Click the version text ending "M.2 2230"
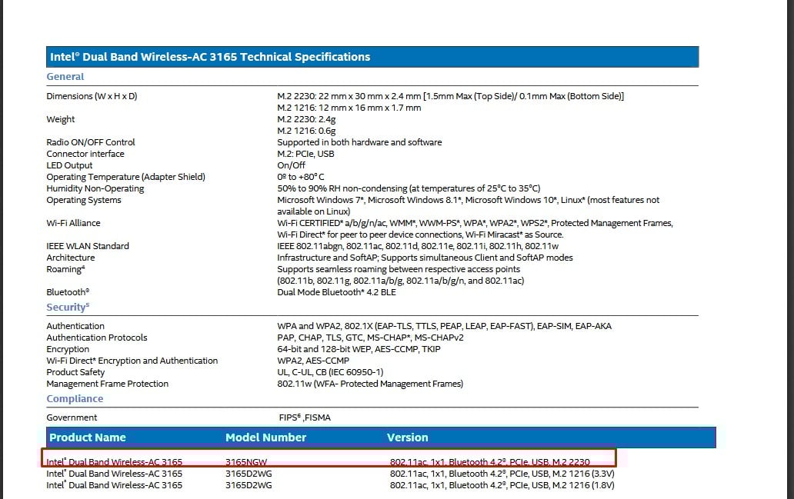Viewport: 794px width, 499px height. (489, 462)
